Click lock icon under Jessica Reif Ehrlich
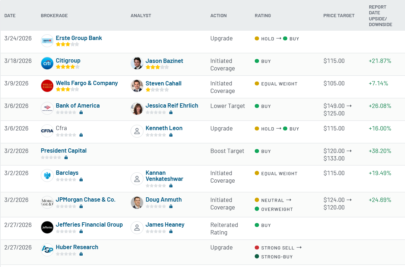 pos(171,113)
